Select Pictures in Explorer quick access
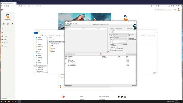183x103 pixels. pos(39,43)
